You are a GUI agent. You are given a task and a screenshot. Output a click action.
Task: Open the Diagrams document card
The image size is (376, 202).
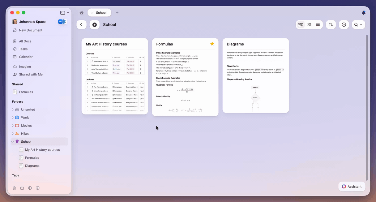point(256,75)
